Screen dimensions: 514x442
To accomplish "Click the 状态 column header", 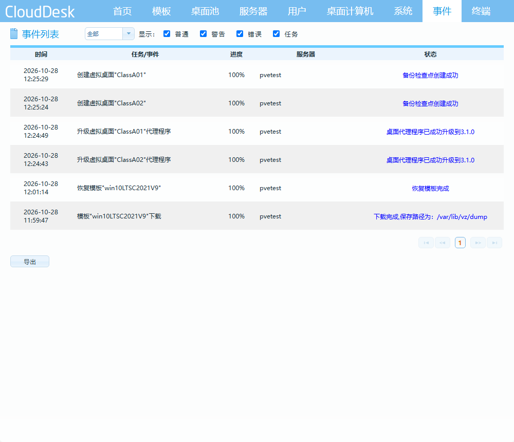I will click(x=430, y=54).
